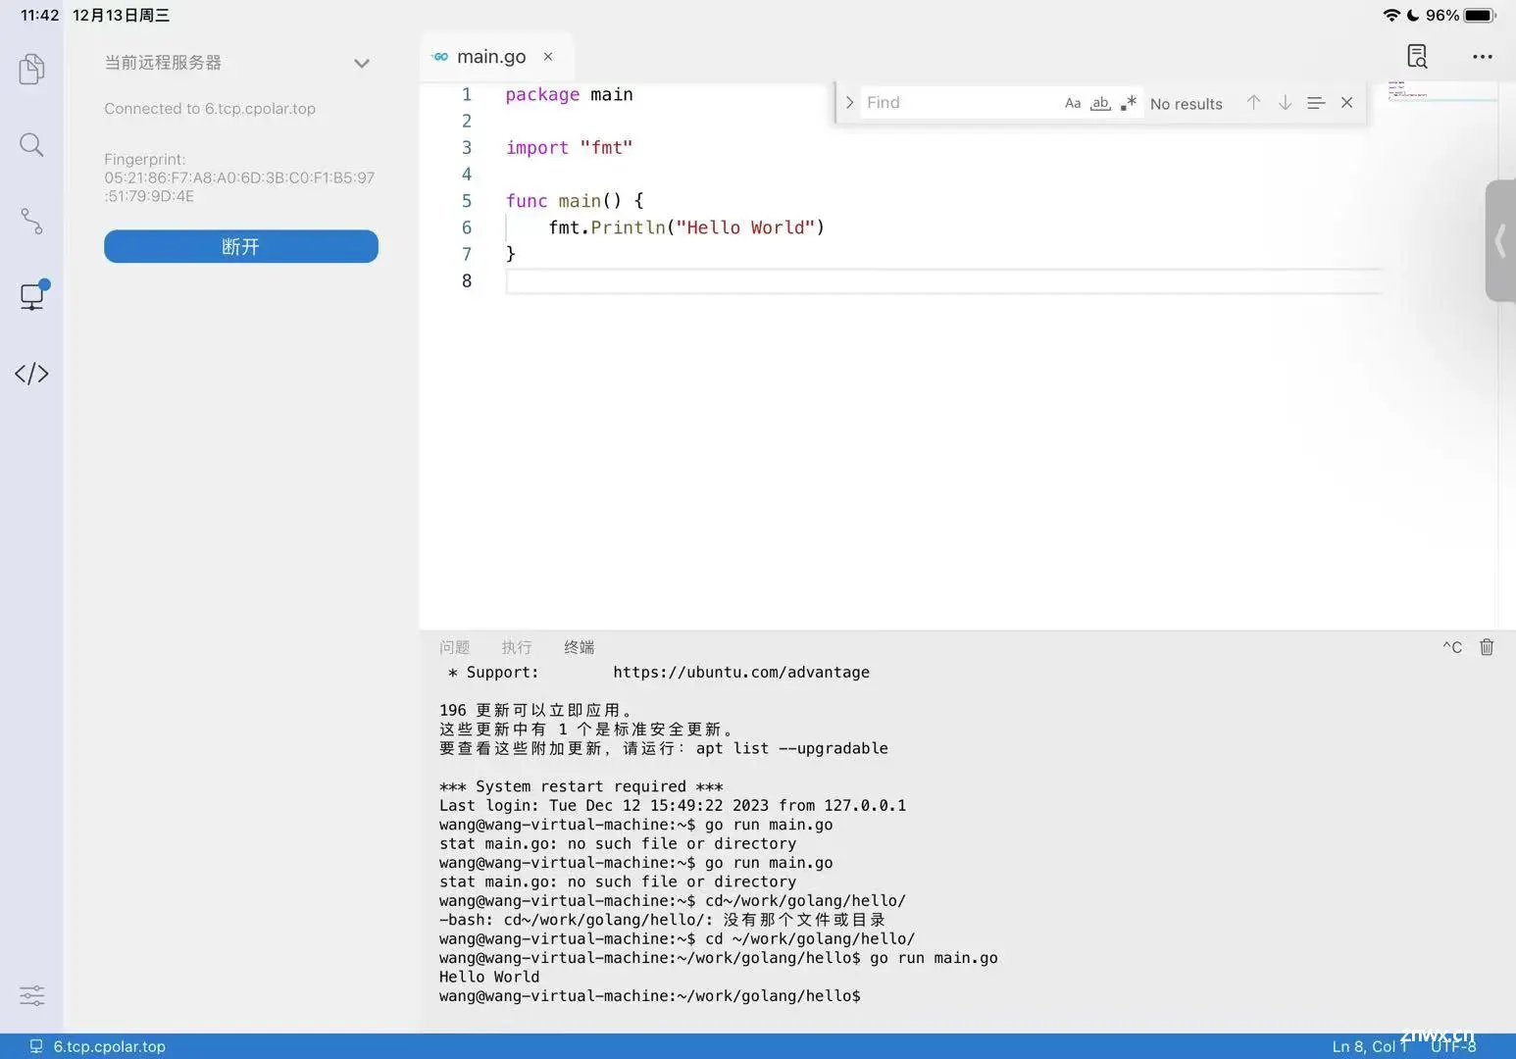Click the UTF-8 encoding status entry
1516x1059 pixels.
(x=1453, y=1046)
